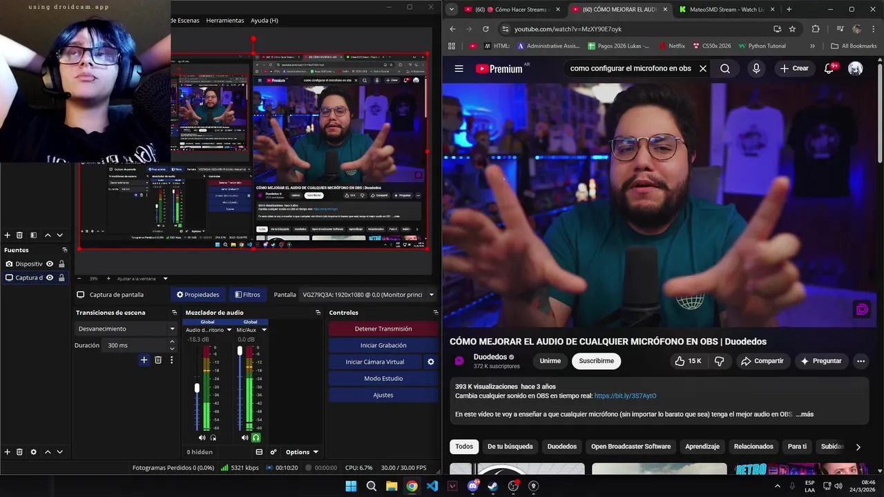The height and width of the screenshot is (497, 884).
Task: Select the 'Duodedos' filter chip
Action: [x=562, y=447]
